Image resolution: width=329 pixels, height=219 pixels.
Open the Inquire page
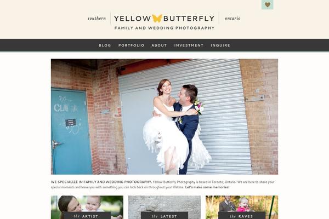[220, 45]
